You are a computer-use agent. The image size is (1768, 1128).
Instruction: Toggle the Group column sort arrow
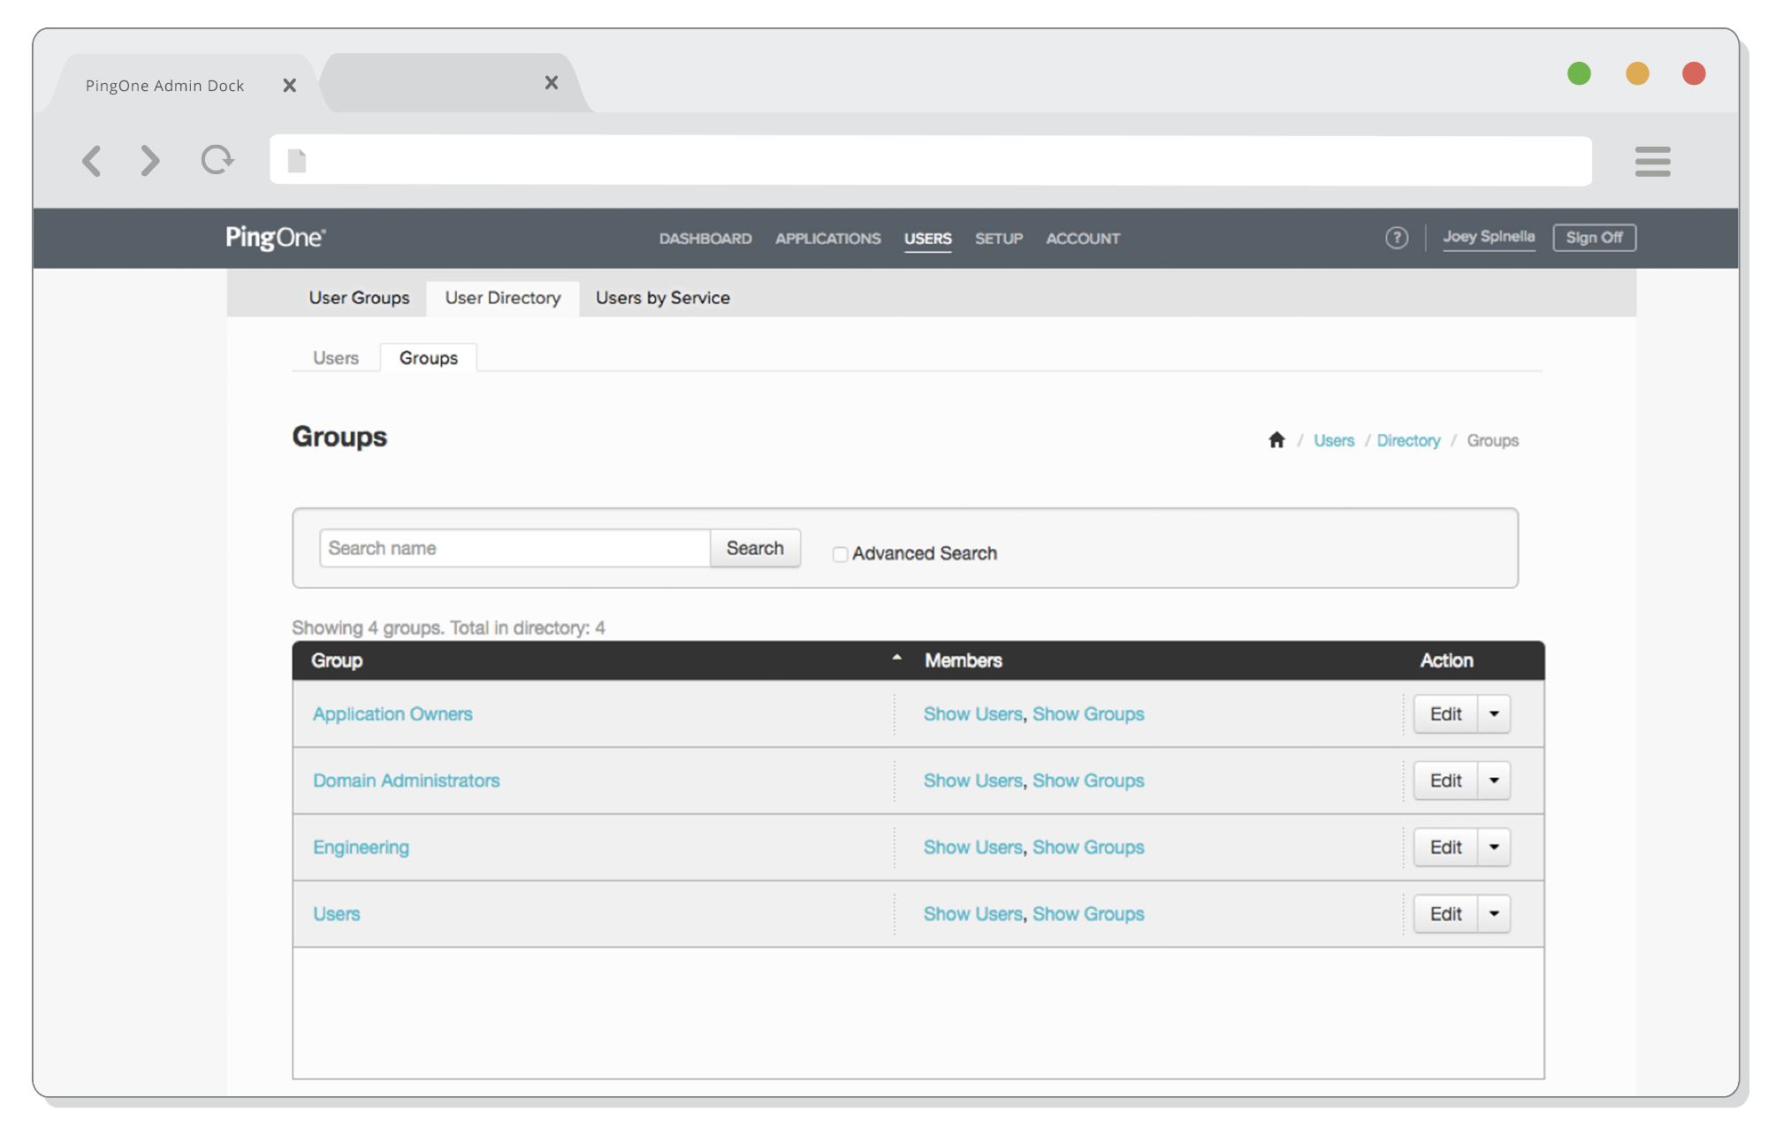point(896,659)
